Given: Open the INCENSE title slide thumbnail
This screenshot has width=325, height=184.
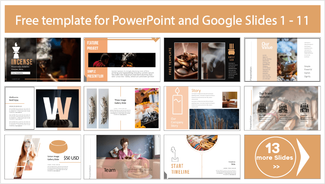Looking at the screenshot, I should [43, 60].
